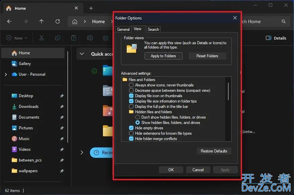Switch to the General tab
This screenshot has height=195, width=294.
click(x=123, y=29)
